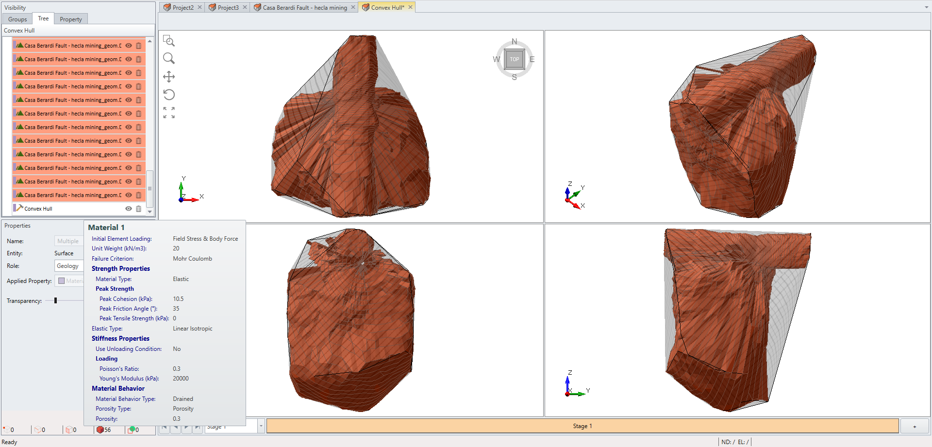
Task: Click the rotate view icon
Action: click(x=168, y=95)
